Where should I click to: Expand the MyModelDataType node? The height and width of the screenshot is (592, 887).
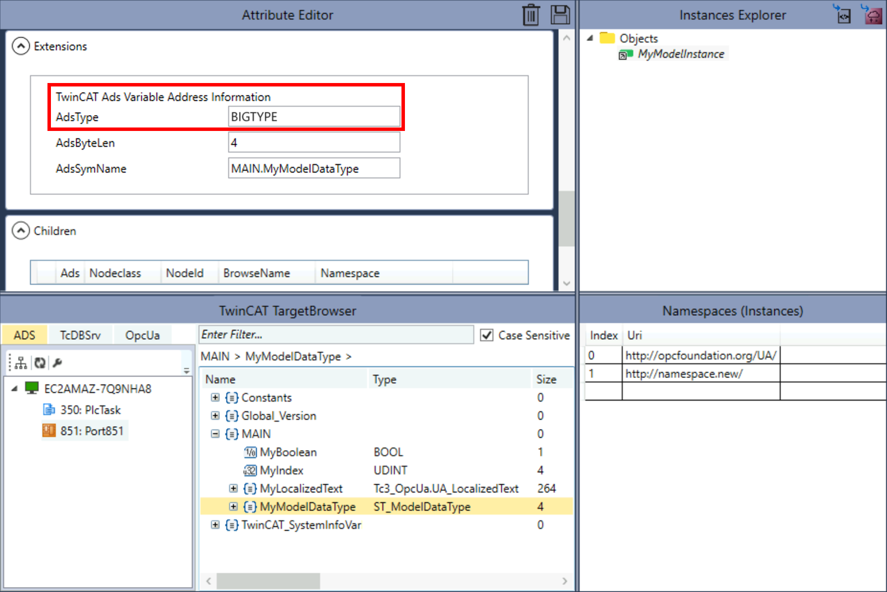pos(233,507)
